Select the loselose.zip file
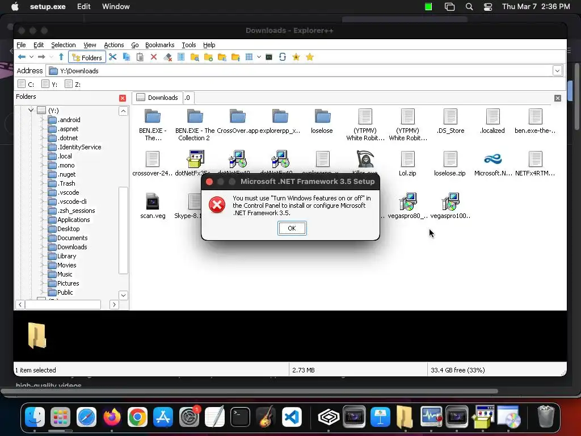This screenshot has height=436, width=581. click(x=450, y=163)
